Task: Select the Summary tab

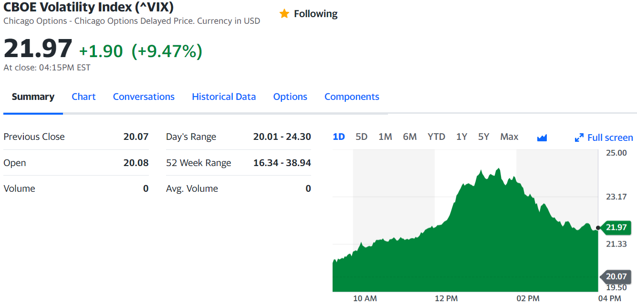Action: point(33,97)
